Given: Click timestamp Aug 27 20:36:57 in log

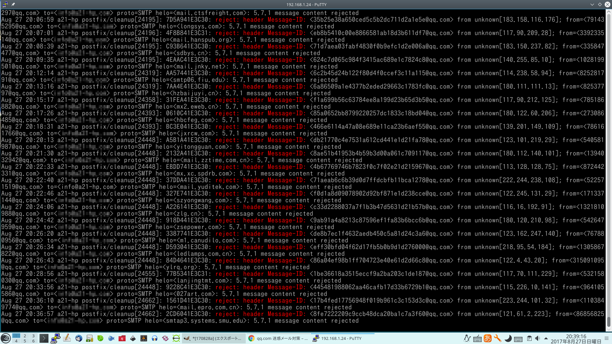Looking at the screenshot, I should tap(28, 314).
